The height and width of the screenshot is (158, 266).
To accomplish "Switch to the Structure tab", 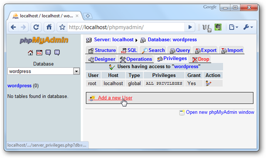I will [x=101, y=50].
